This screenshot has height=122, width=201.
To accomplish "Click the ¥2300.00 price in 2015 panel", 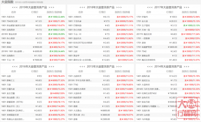I will [x=105, y=119].
